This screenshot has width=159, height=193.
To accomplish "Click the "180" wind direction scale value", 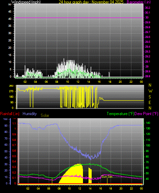I will [x=11, y=97].
